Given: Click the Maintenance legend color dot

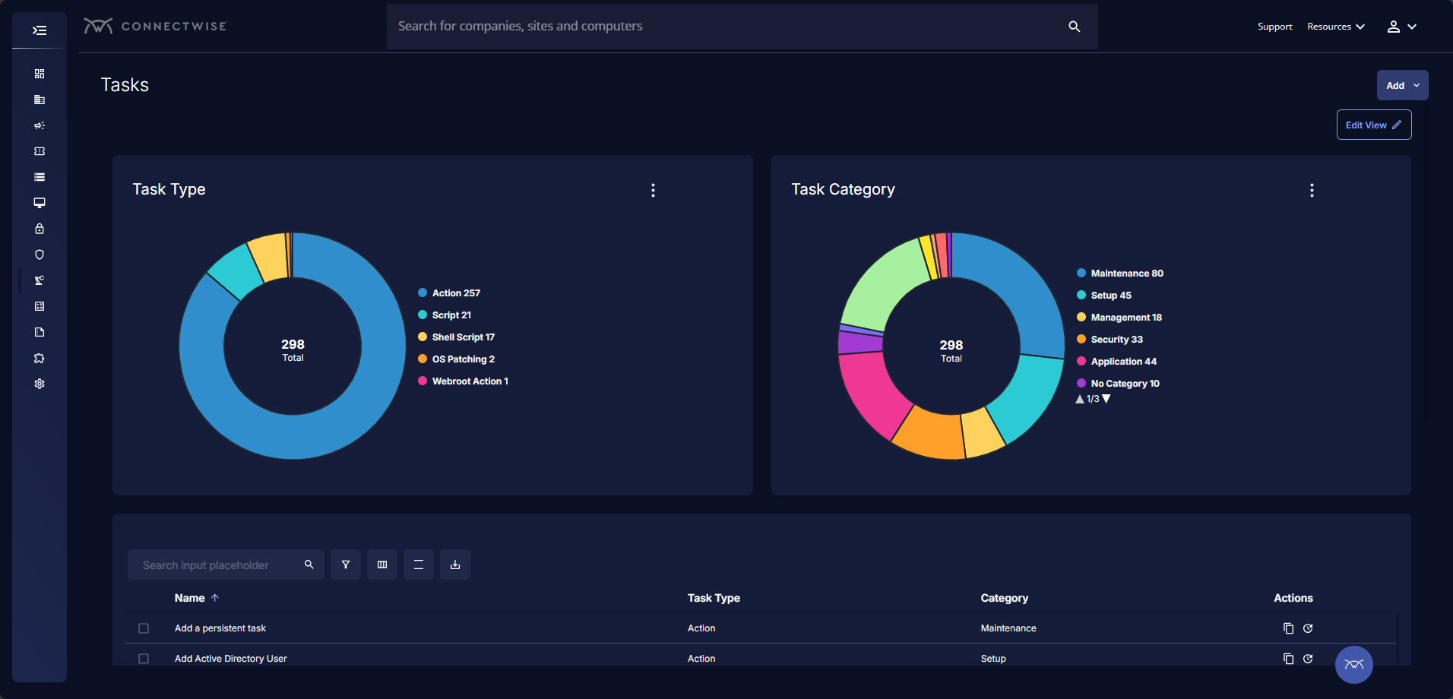Looking at the screenshot, I should [x=1081, y=274].
